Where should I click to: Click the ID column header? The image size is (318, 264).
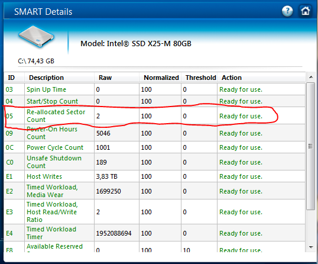pyautogui.click(x=11, y=78)
